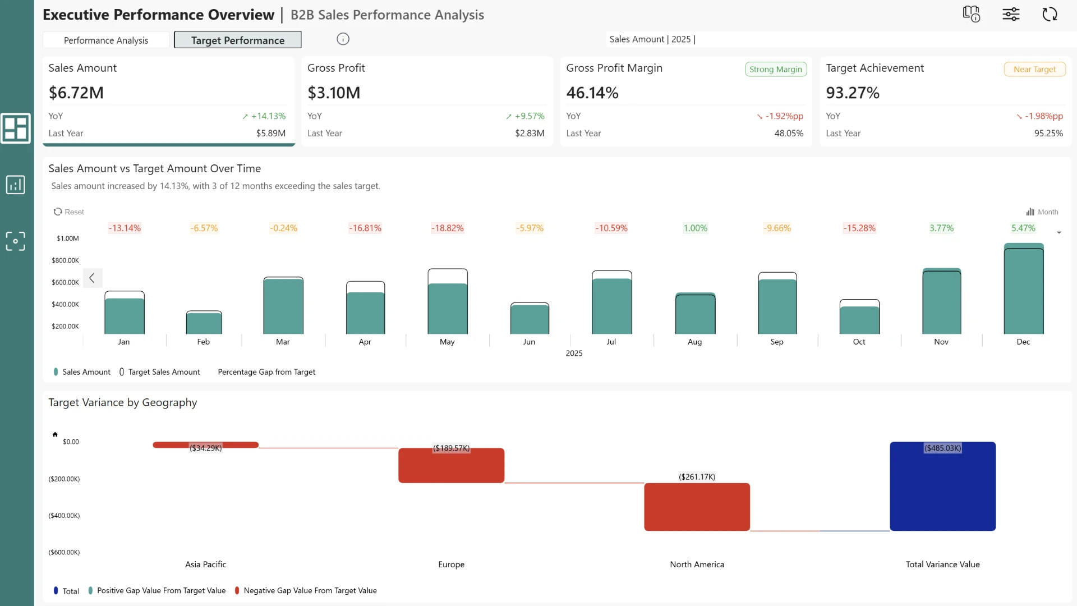The width and height of the screenshot is (1077, 606).
Task: Select the Target Achievement KPI card
Action: coord(945,101)
